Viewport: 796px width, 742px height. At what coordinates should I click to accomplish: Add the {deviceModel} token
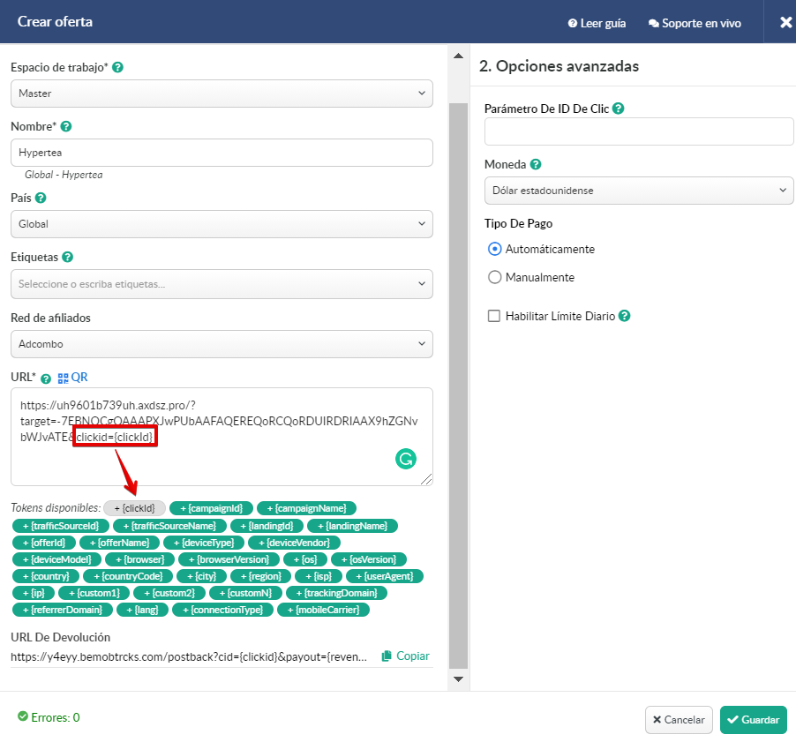point(56,559)
